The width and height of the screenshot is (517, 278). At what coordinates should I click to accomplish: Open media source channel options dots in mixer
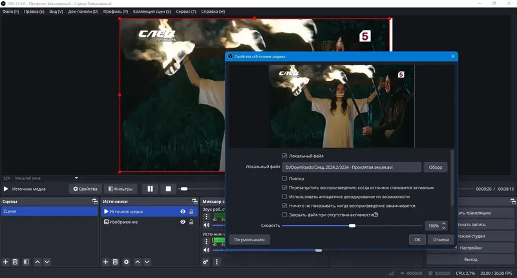pos(206,242)
